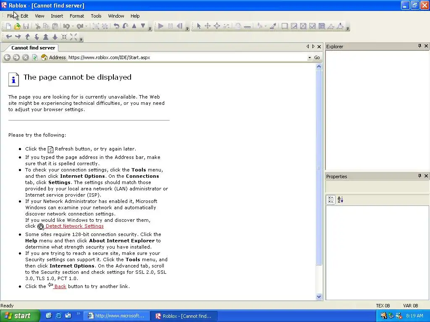
Task: Open the View menu
Action: pos(39,16)
